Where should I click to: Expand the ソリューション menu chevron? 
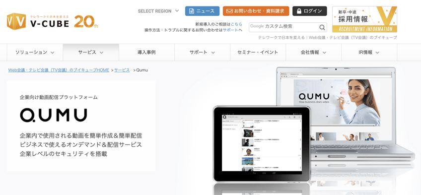pos(52,53)
